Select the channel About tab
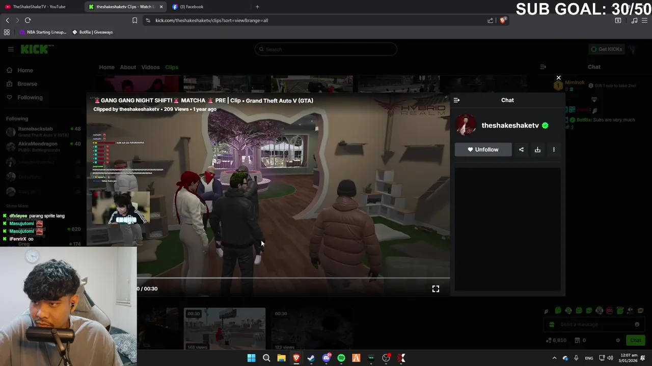 click(x=128, y=67)
